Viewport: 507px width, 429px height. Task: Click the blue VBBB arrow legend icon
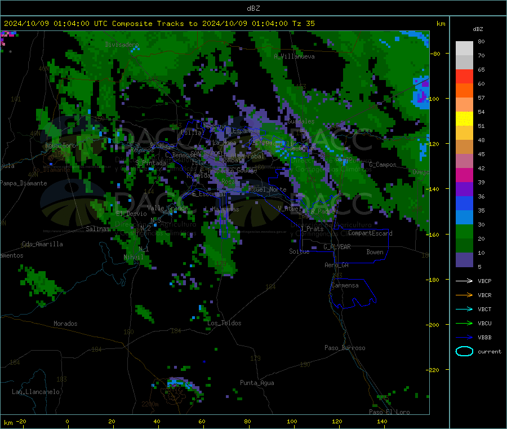464,338
